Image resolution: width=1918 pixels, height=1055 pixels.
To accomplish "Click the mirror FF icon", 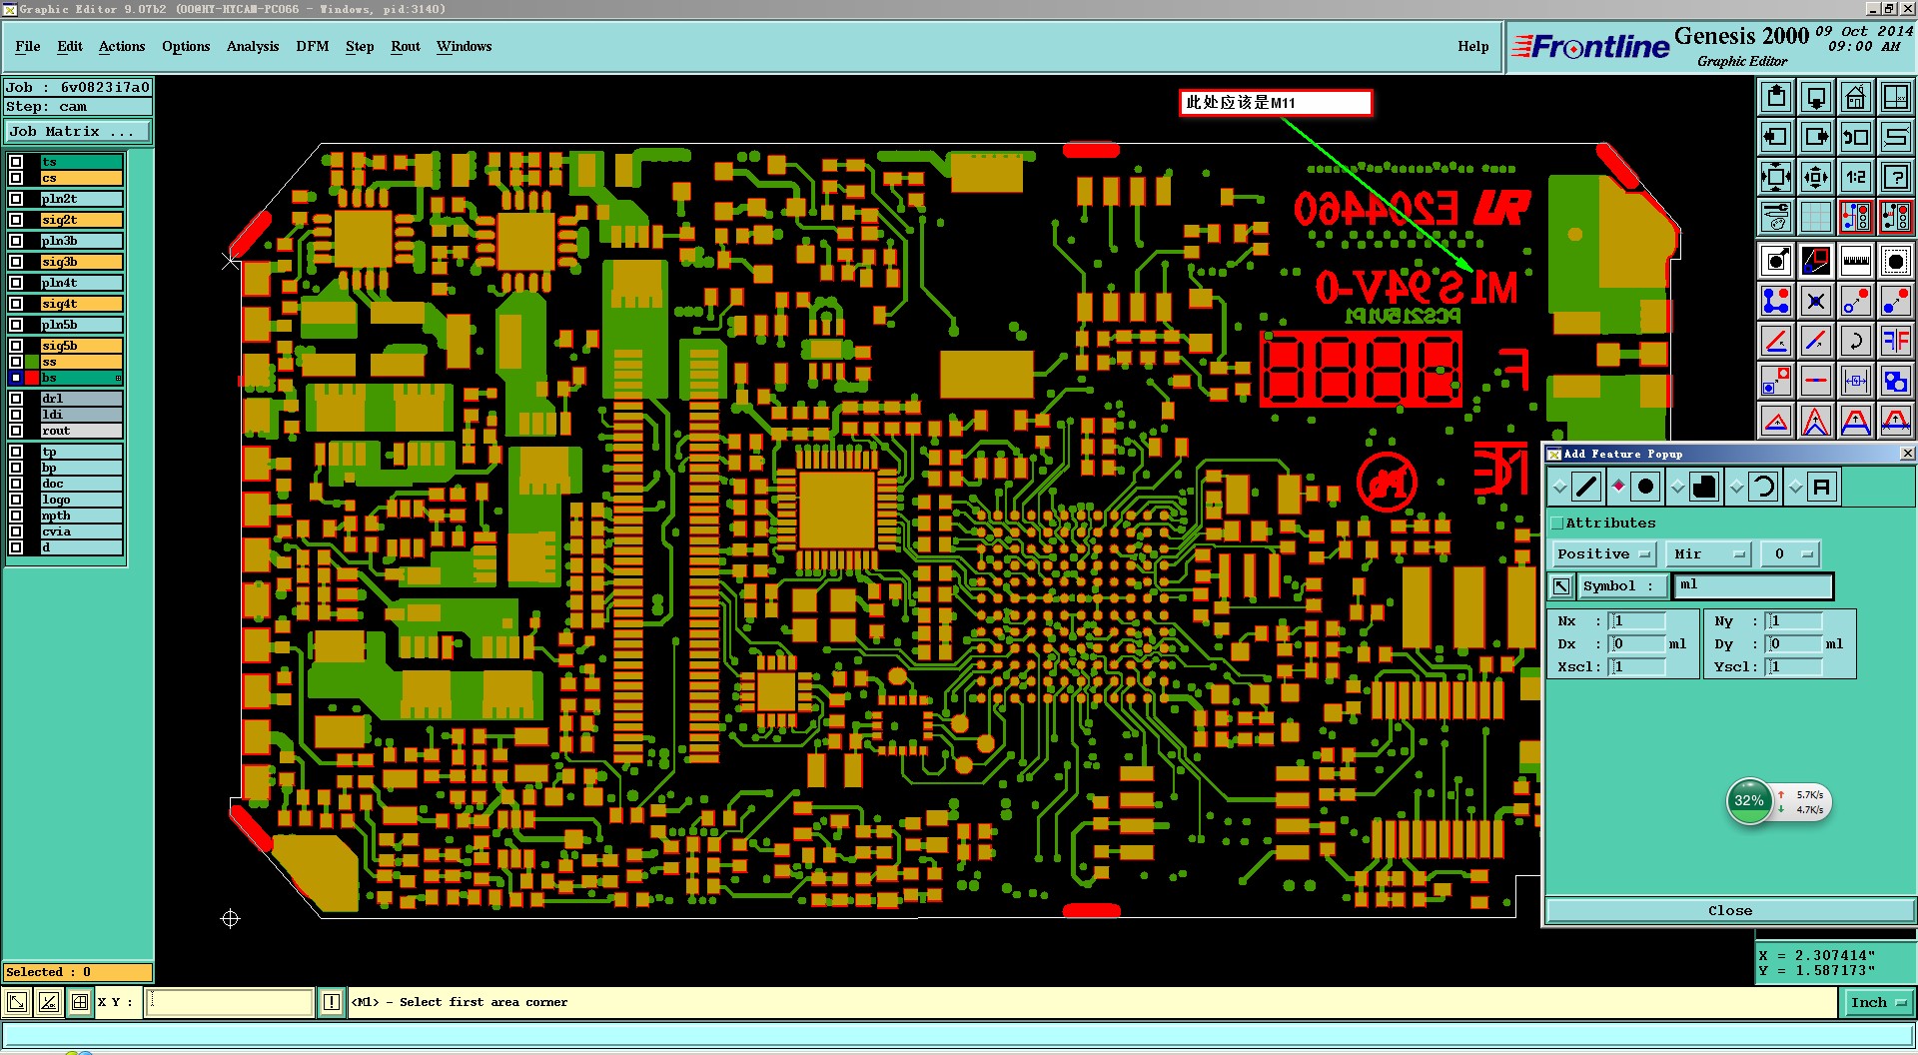I will [x=1896, y=341].
